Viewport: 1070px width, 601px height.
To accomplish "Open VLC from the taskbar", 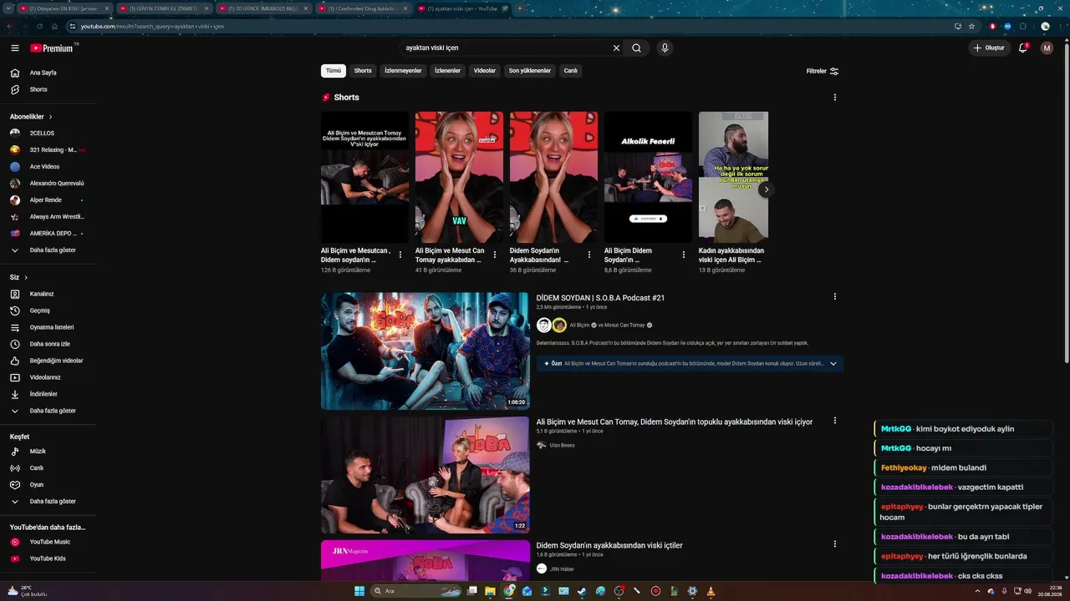I will (711, 591).
